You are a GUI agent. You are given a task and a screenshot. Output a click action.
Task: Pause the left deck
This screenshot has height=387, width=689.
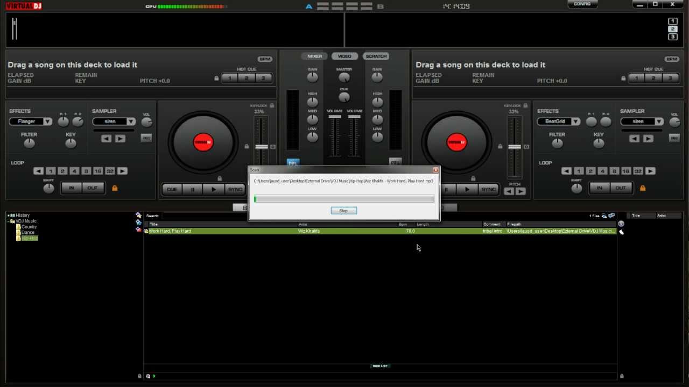pos(193,189)
